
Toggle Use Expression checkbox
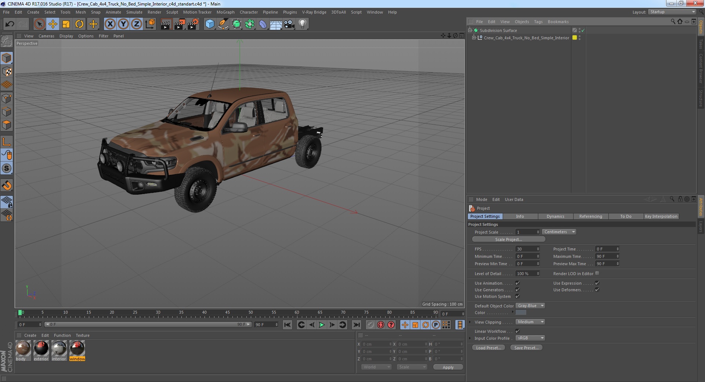(597, 283)
